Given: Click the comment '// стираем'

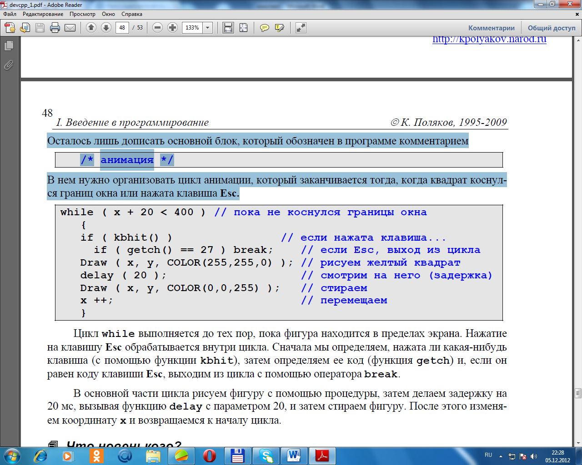Looking at the screenshot, I should 334,288.
